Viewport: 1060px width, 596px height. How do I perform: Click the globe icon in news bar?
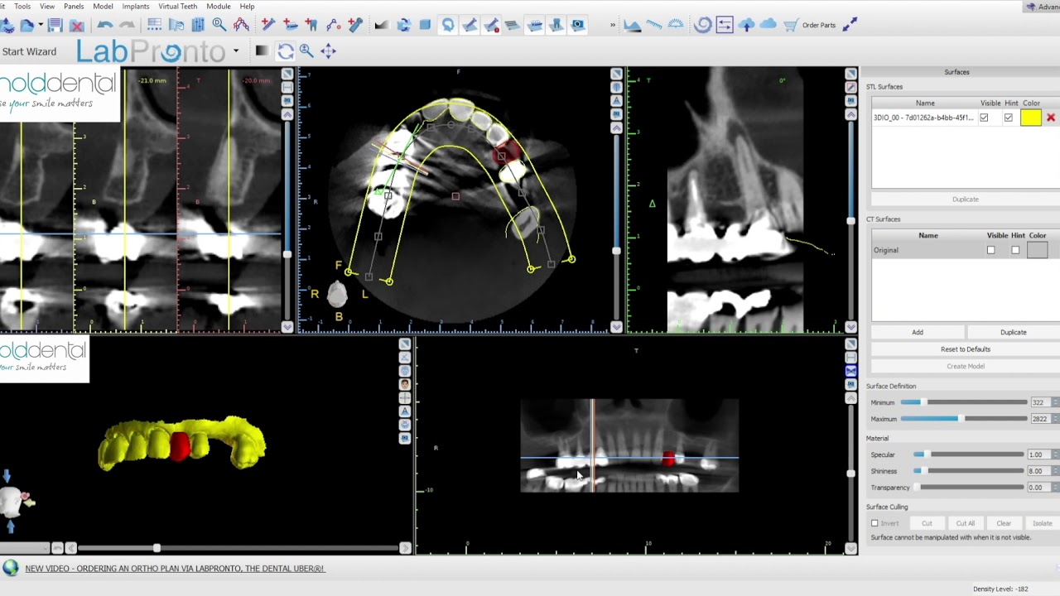click(x=10, y=568)
